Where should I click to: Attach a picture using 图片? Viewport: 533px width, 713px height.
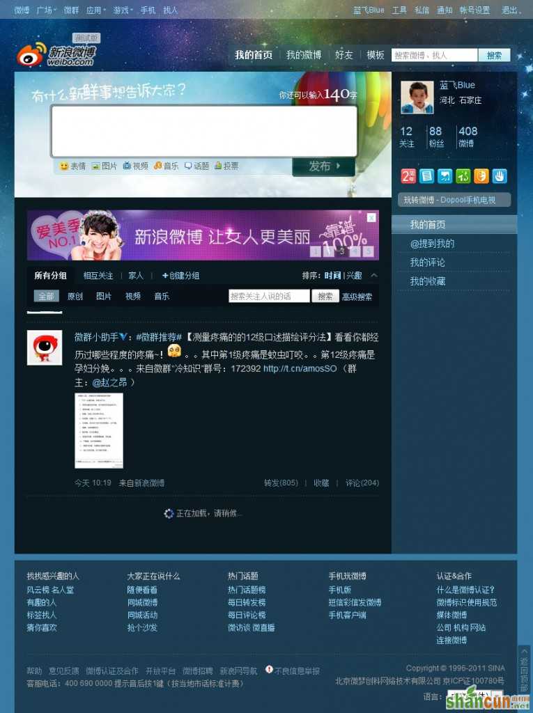pos(105,166)
